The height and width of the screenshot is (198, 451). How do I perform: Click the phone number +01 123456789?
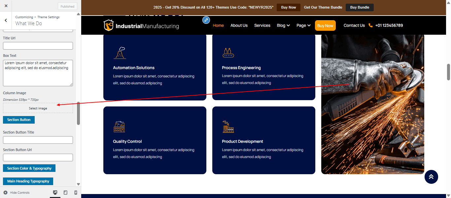tap(389, 25)
